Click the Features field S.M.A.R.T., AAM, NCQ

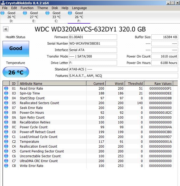[x=123, y=76]
